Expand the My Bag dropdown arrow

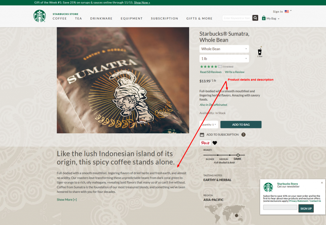pyautogui.click(x=279, y=19)
